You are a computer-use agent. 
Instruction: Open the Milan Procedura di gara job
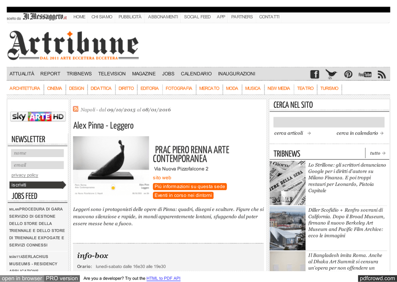click(37, 227)
